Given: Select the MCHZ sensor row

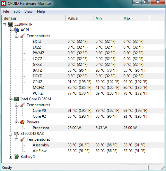Looking at the screenshot, I should coord(98,88).
